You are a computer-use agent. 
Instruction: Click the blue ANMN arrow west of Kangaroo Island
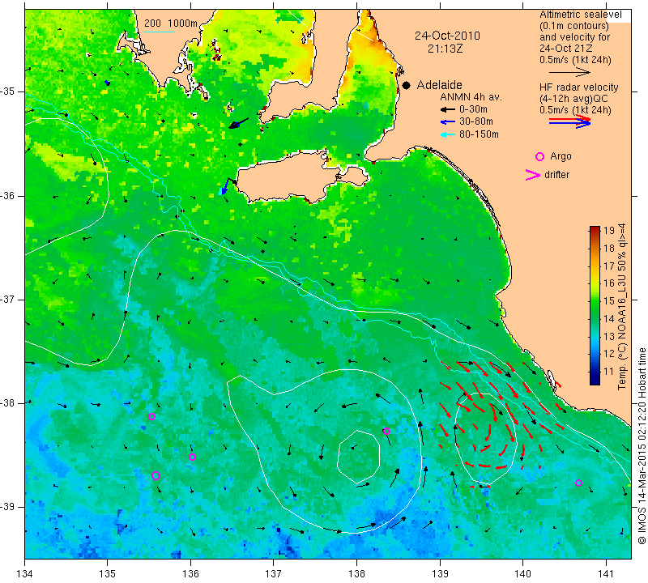pos(225,186)
